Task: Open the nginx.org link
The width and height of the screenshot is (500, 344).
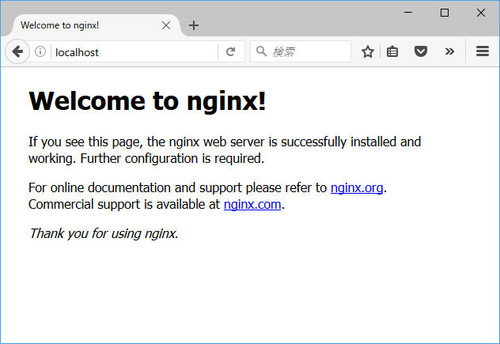Action: pos(357,187)
